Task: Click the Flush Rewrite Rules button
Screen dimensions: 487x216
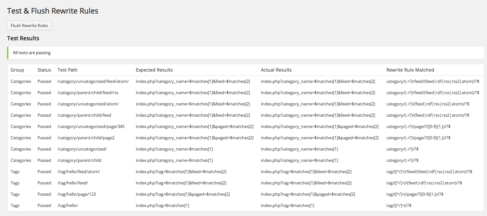Action: (x=29, y=25)
